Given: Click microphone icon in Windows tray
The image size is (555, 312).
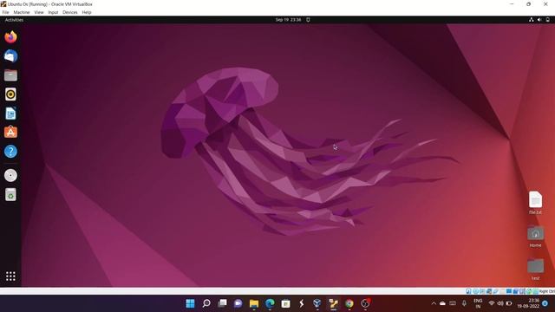Looking at the screenshot, I should (x=464, y=303).
